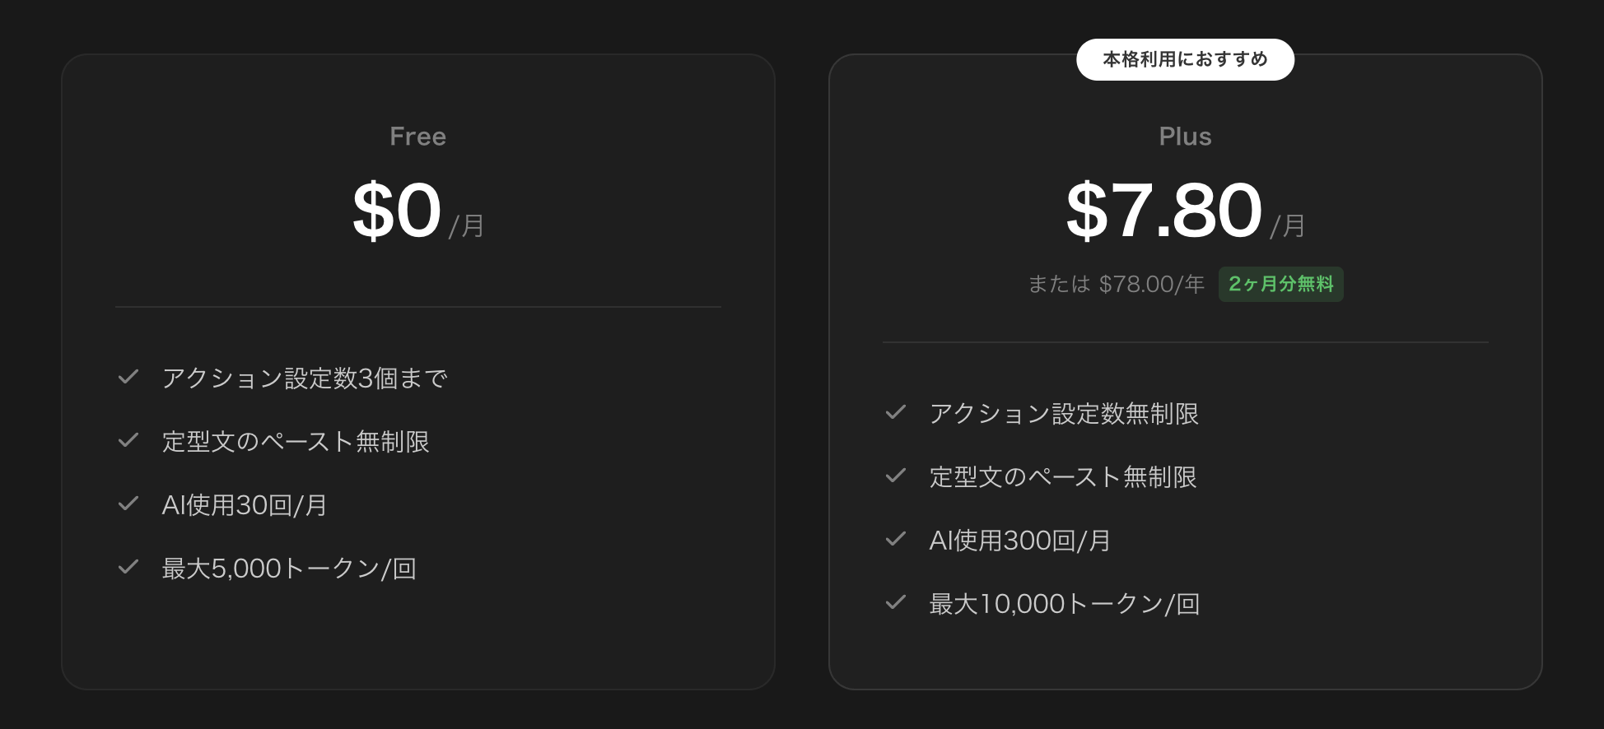Click the checkmark beside 定型文のペースト無制限 on Free plan
The height and width of the screenshot is (729, 1604).
point(128,441)
